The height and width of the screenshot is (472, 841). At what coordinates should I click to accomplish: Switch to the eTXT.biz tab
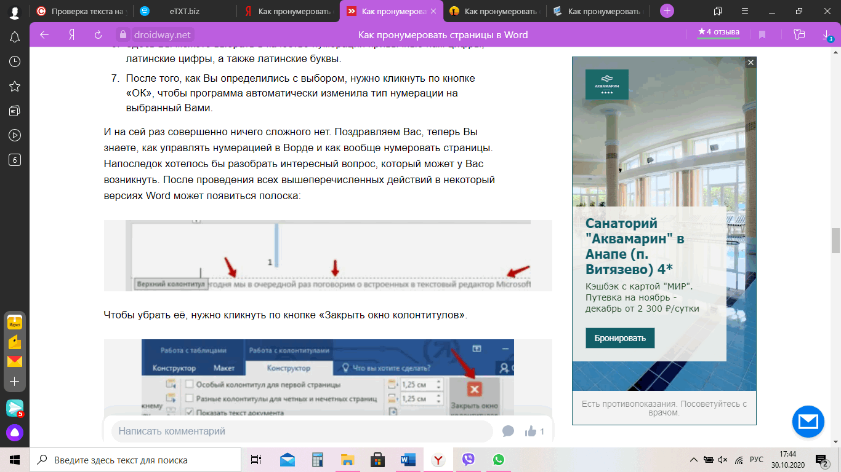click(184, 11)
